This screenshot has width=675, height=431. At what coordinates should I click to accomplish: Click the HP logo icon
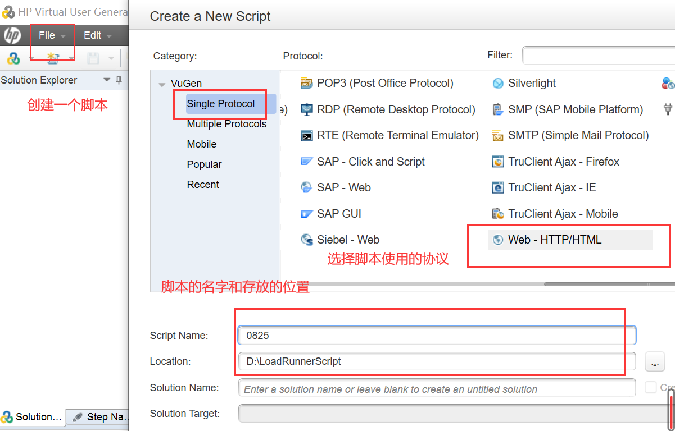point(12,36)
